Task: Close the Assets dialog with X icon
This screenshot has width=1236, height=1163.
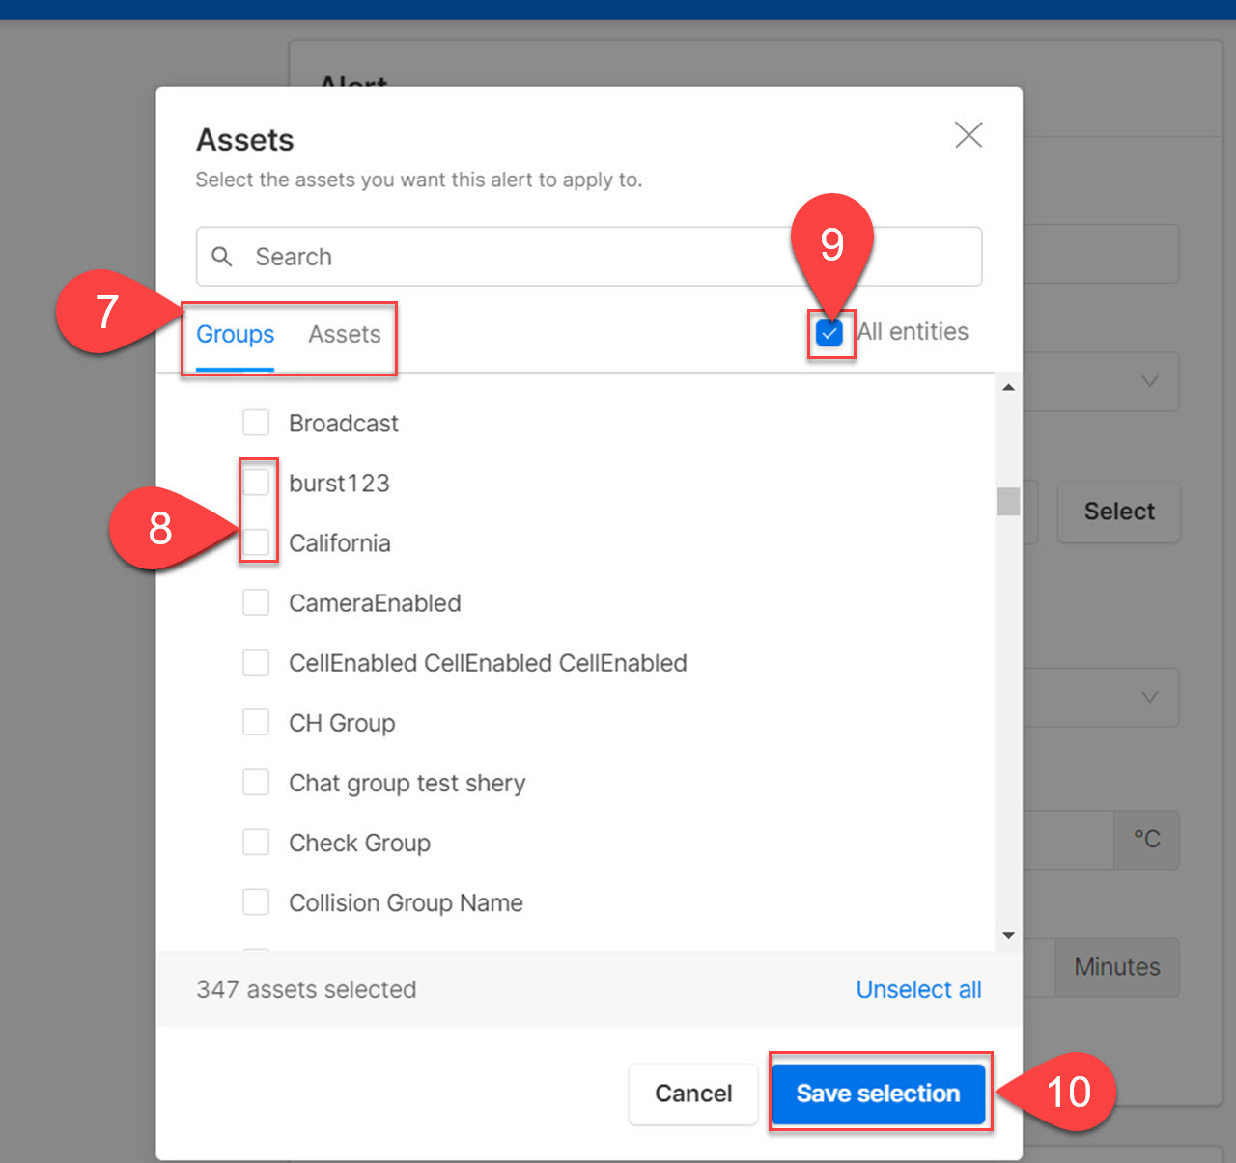Action: [x=968, y=135]
